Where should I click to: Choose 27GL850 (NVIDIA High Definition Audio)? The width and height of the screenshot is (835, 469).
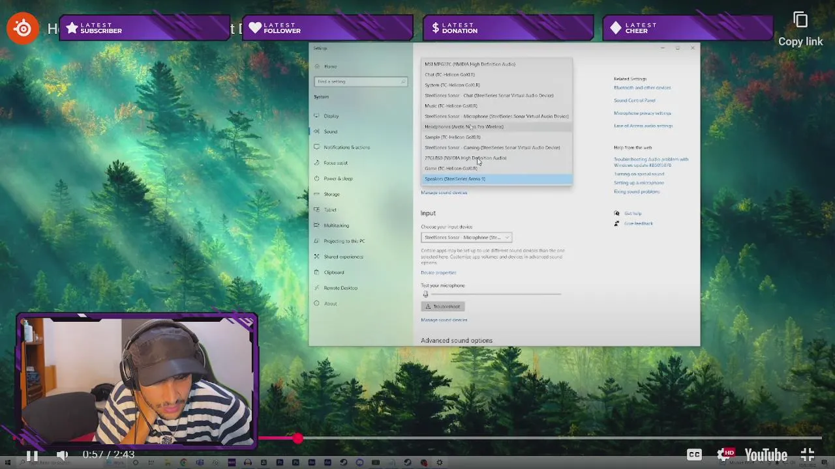coord(496,158)
